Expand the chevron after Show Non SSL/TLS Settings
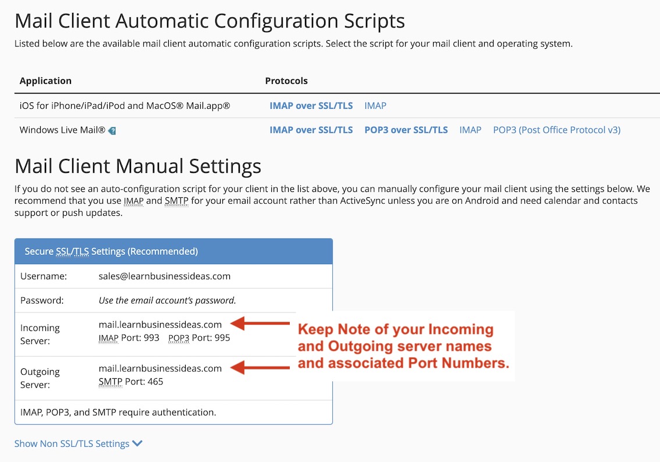The height and width of the screenshot is (462, 660). pyautogui.click(x=137, y=443)
